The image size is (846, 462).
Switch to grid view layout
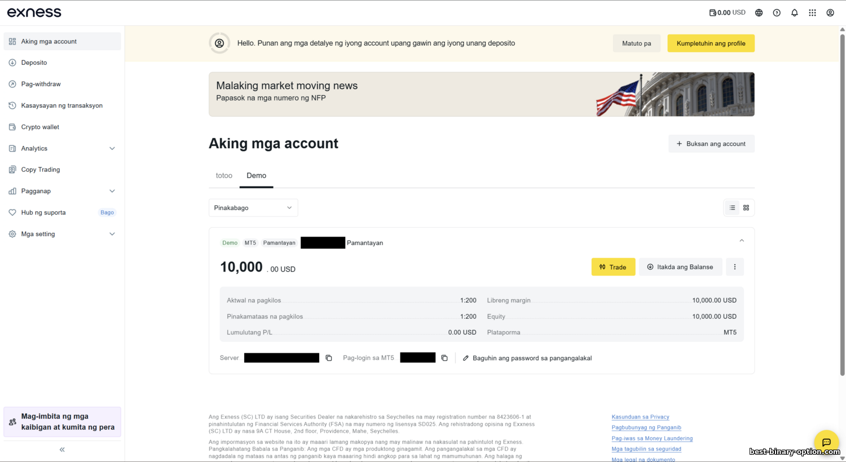(x=746, y=208)
